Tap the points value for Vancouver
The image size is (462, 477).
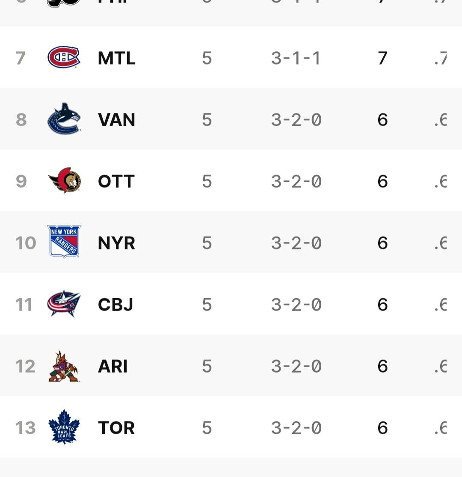pyautogui.click(x=382, y=120)
